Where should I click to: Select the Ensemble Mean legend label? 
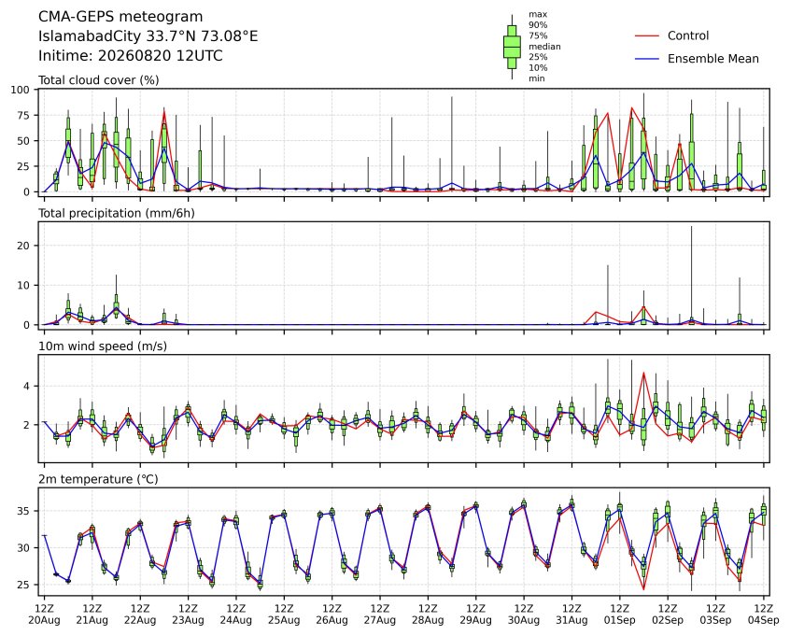click(x=712, y=59)
